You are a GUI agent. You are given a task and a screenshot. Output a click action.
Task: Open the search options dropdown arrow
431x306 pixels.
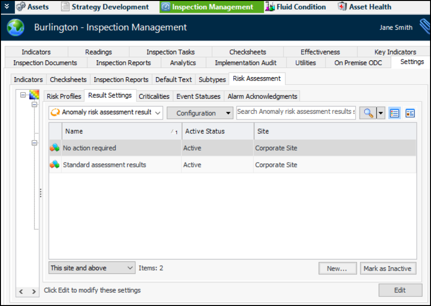pos(381,113)
